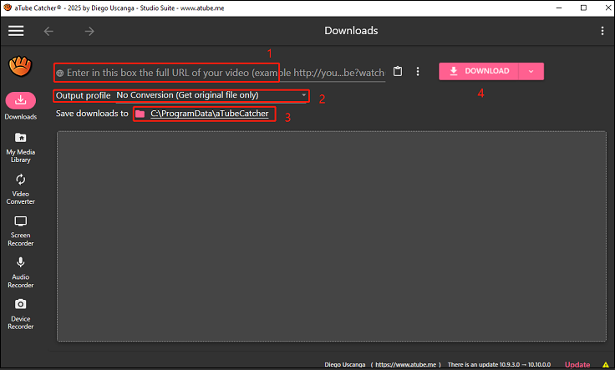Click the yellow warning icon in status bar

606,365
